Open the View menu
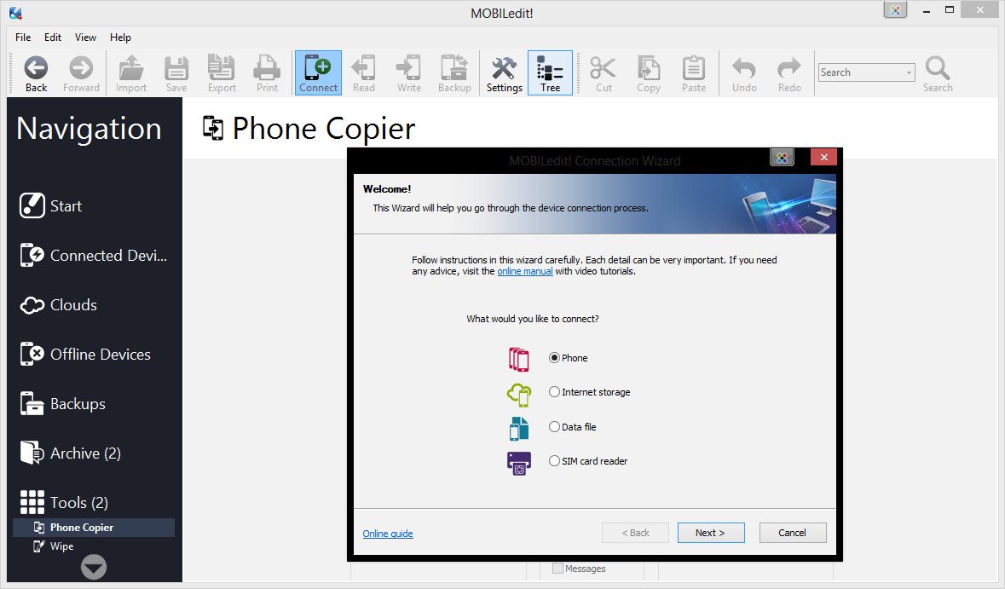Screen dimensions: 1005x589 [85, 38]
